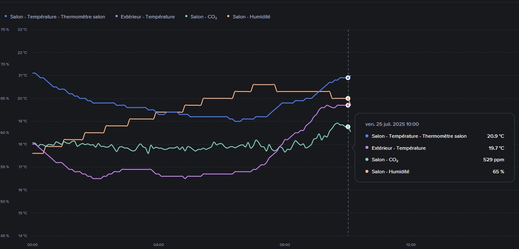
Task: Toggle the Extérieur - Température legend label
Action: coord(148,17)
